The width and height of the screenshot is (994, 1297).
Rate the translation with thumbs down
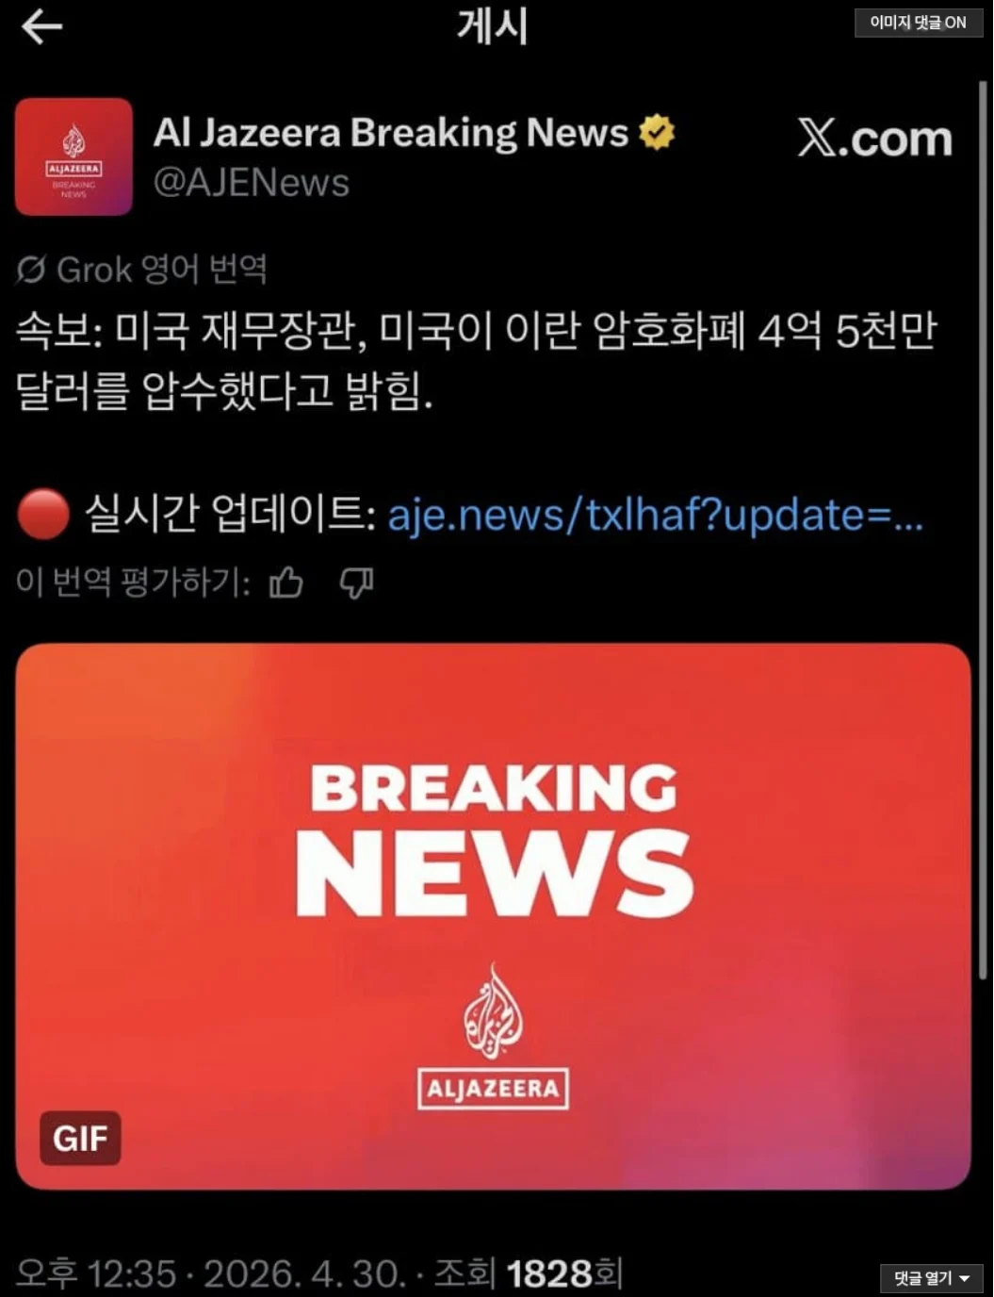click(x=356, y=583)
